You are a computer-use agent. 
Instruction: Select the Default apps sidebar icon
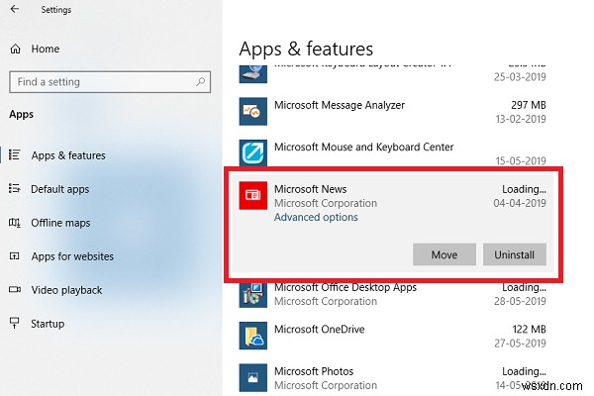click(x=15, y=188)
